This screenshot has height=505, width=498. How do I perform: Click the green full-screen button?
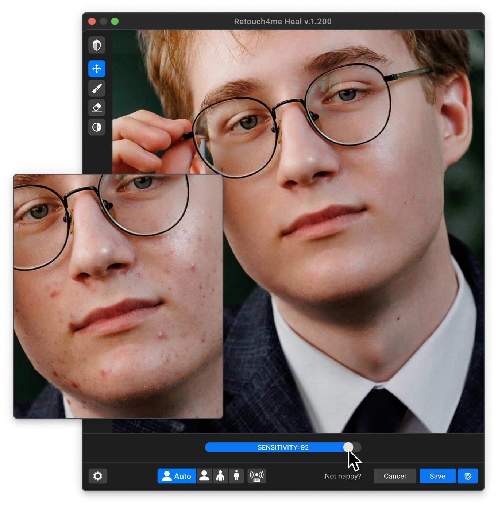[115, 21]
